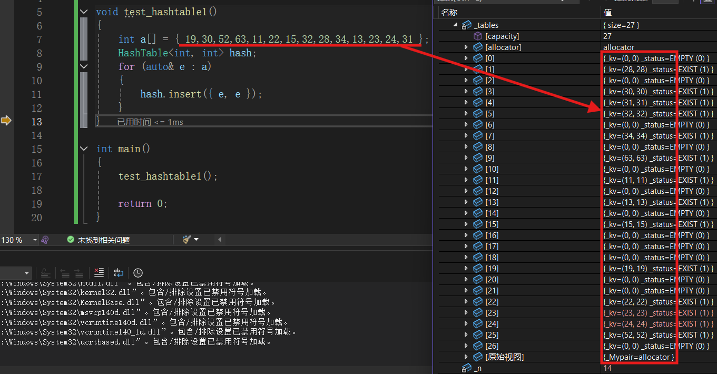Viewport: 717px width, 374px height.
Task: Expand the [1] element node
Action: tap(466, 70)
